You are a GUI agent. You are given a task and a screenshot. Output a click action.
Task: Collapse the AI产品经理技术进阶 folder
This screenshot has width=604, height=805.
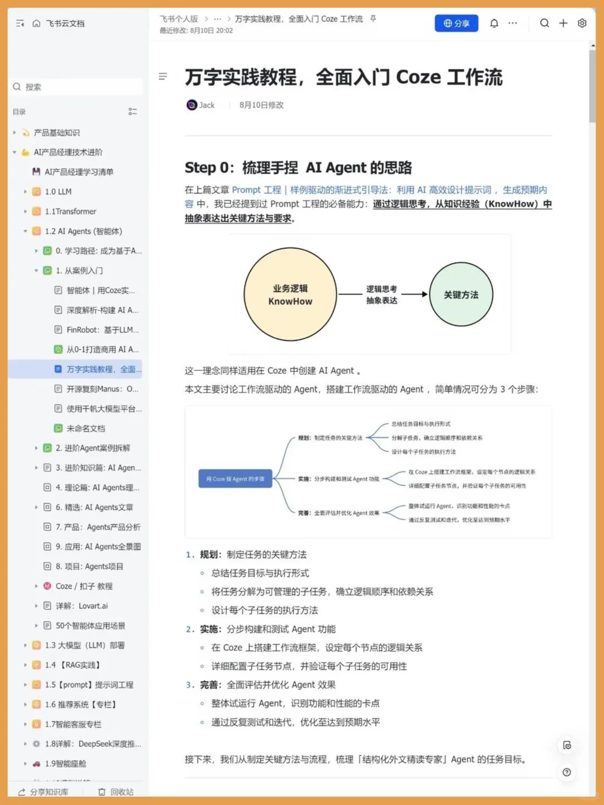15,152
